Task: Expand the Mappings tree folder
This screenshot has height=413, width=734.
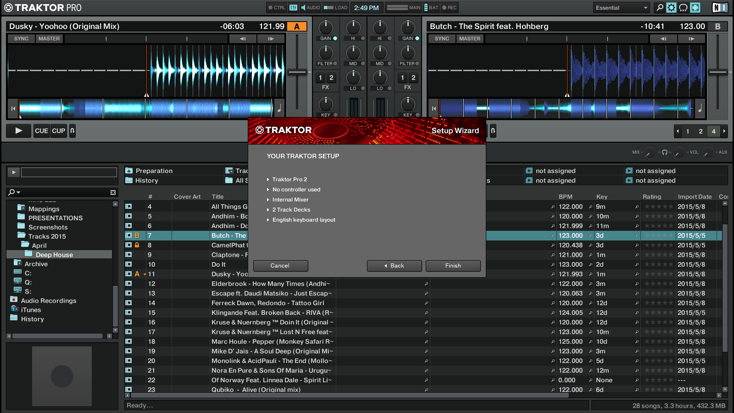Action: 21,208
